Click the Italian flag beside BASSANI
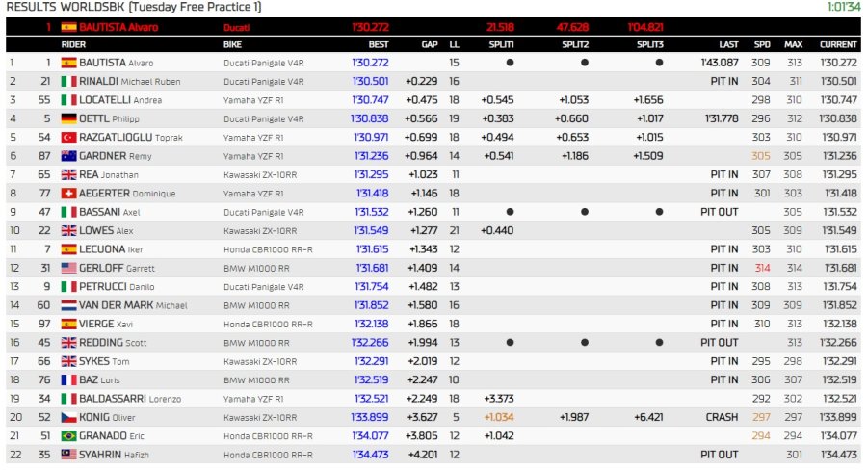Screen dimensions: 867x470 coord(68,212)
